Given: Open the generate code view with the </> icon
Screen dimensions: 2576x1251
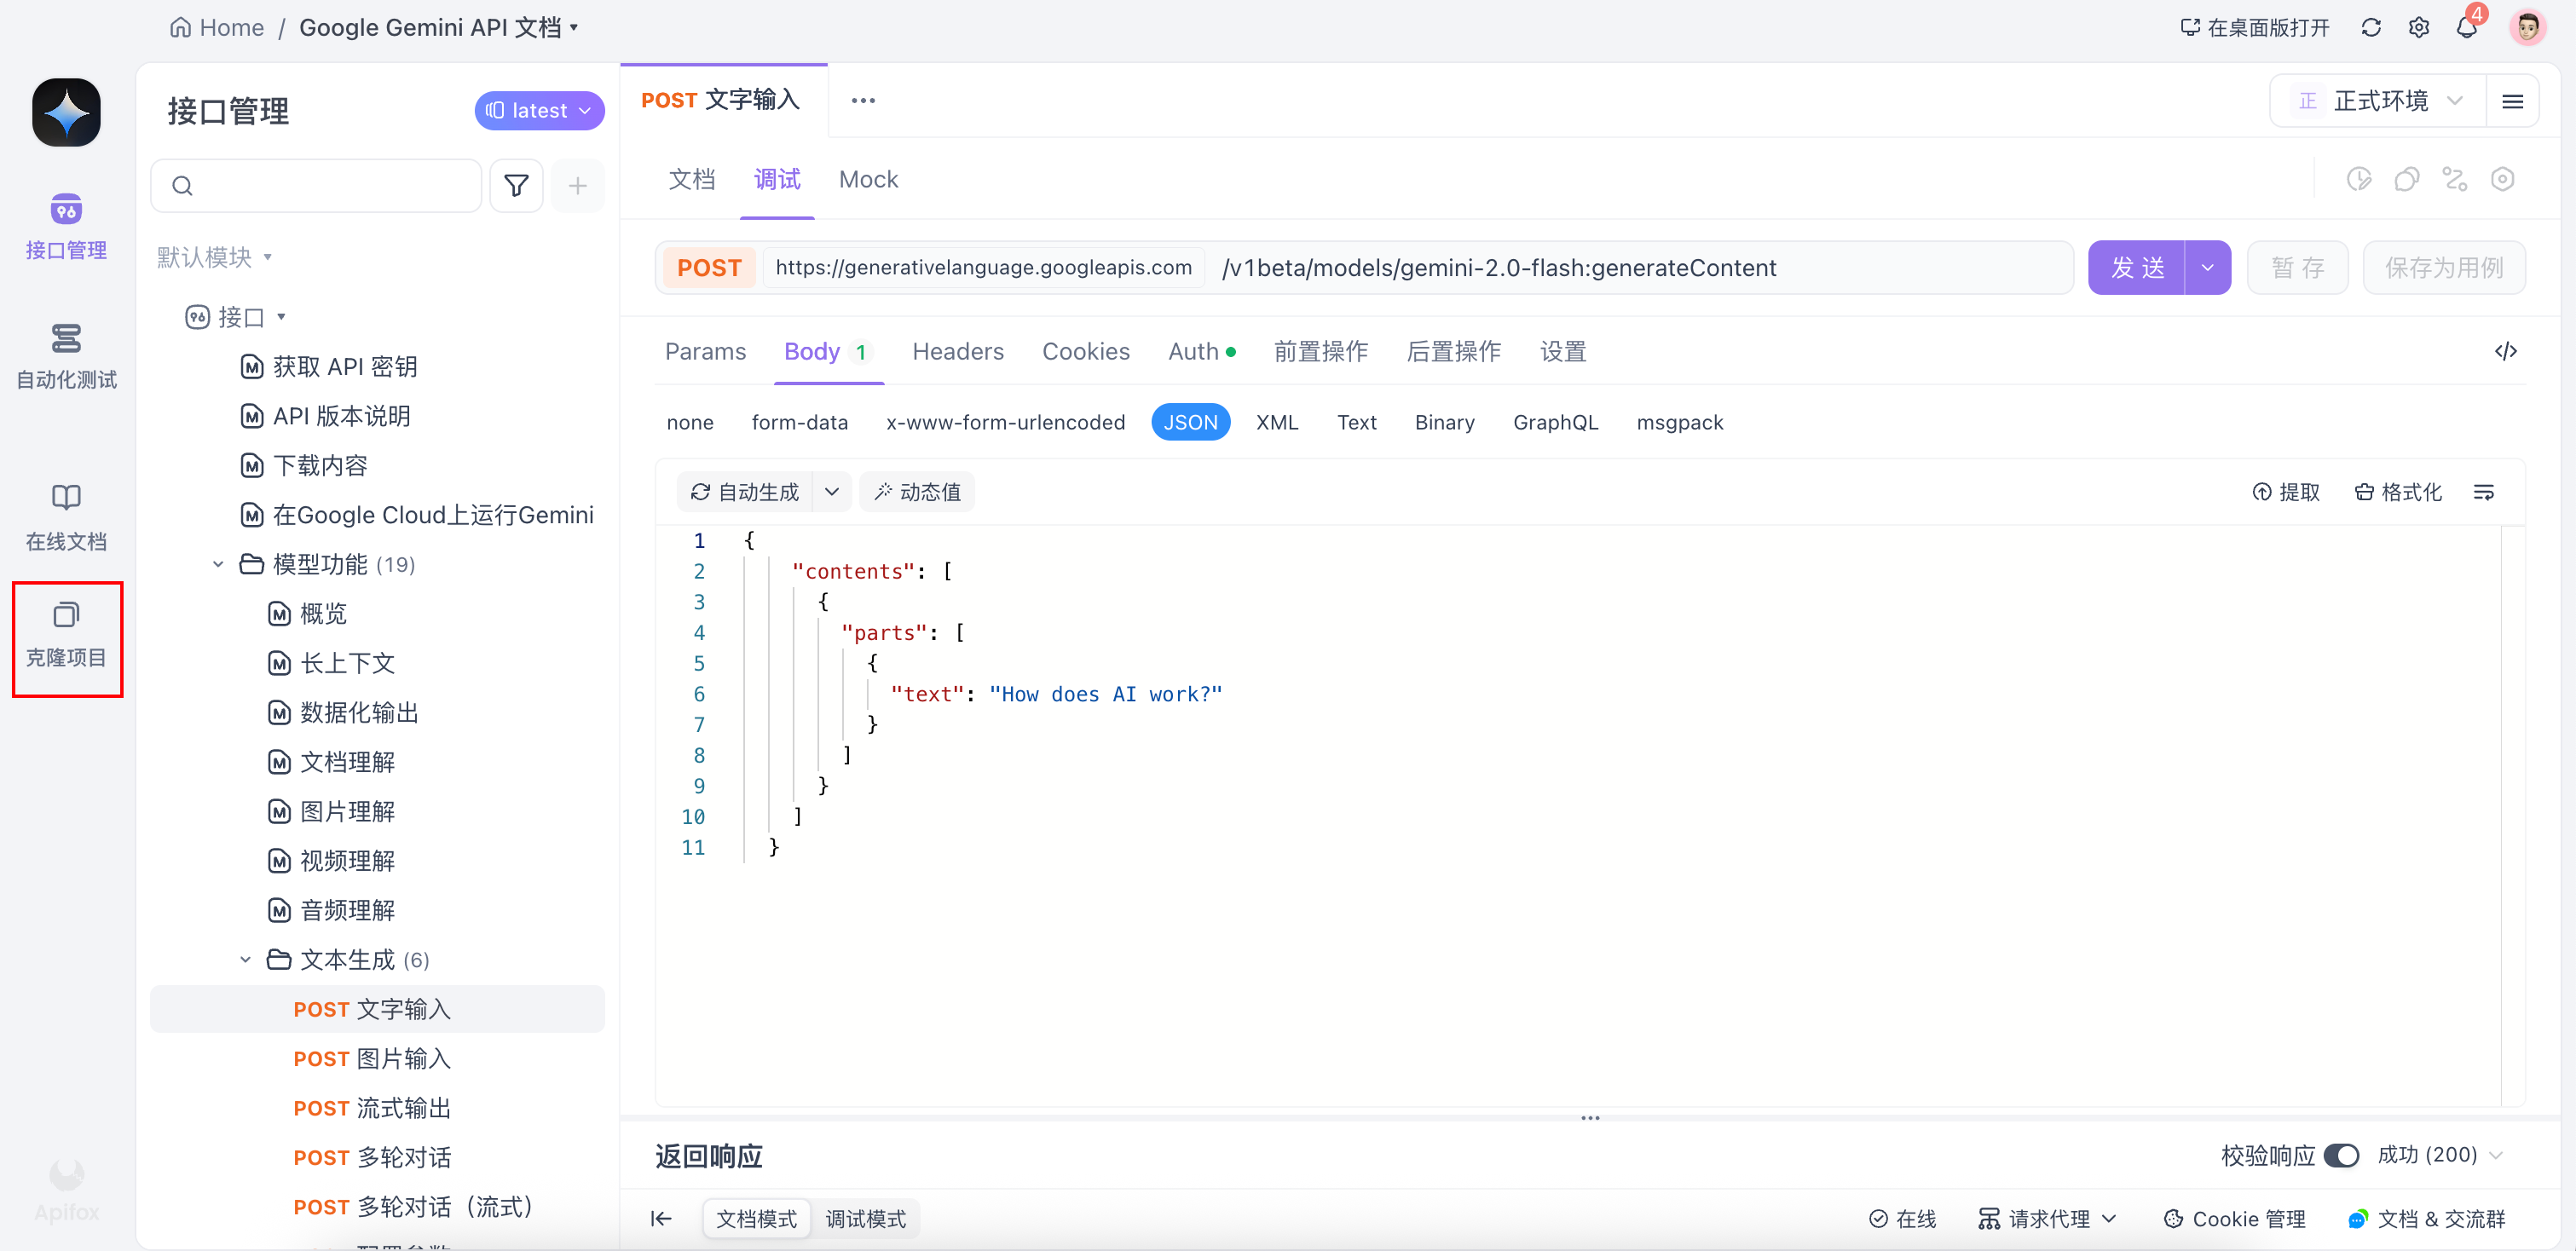Looking at the screenshot, I should (x=2506, y=351).
